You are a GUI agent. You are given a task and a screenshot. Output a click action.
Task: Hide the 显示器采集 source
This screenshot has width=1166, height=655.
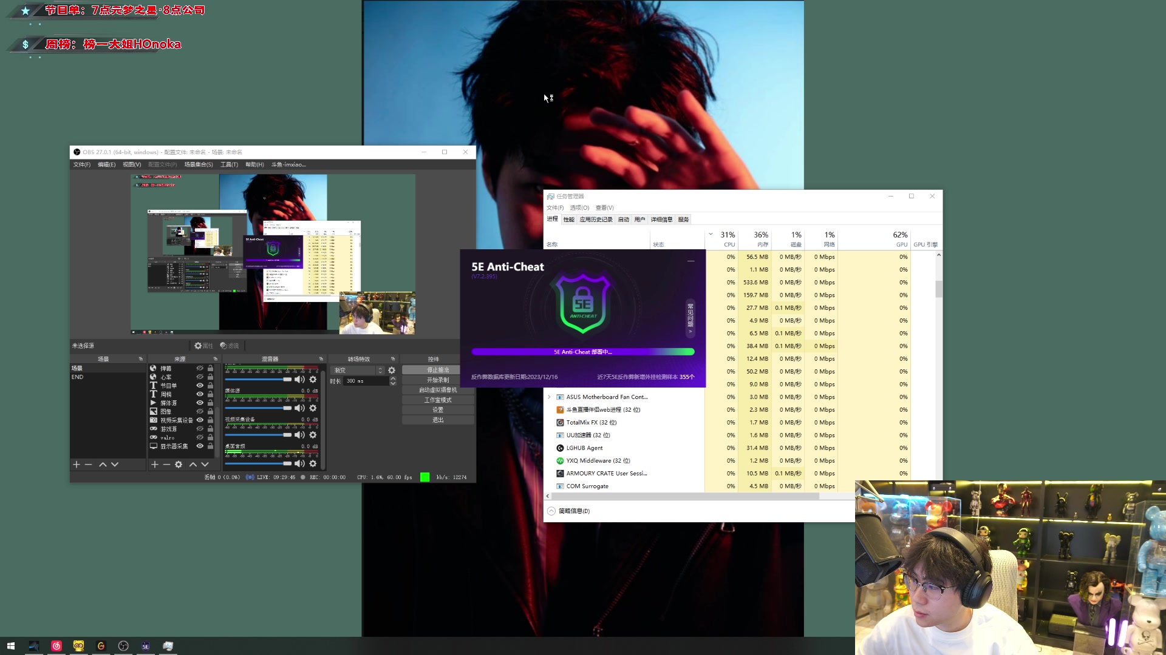click(200, 446)
